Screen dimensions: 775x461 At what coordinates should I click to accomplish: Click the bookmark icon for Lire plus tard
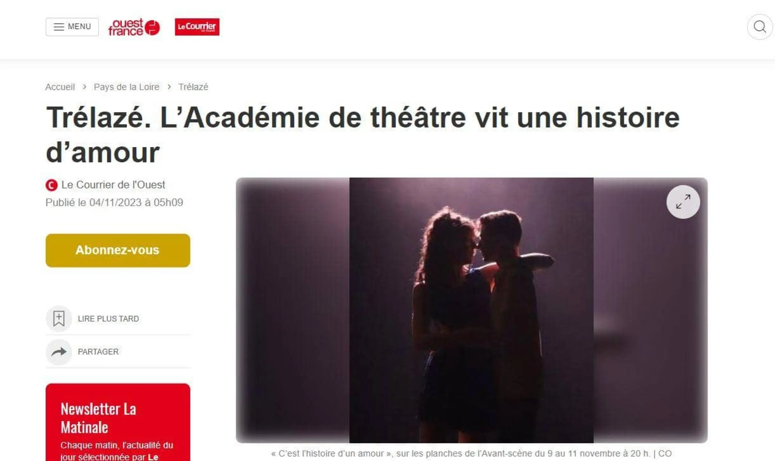(x=59, y=318)
